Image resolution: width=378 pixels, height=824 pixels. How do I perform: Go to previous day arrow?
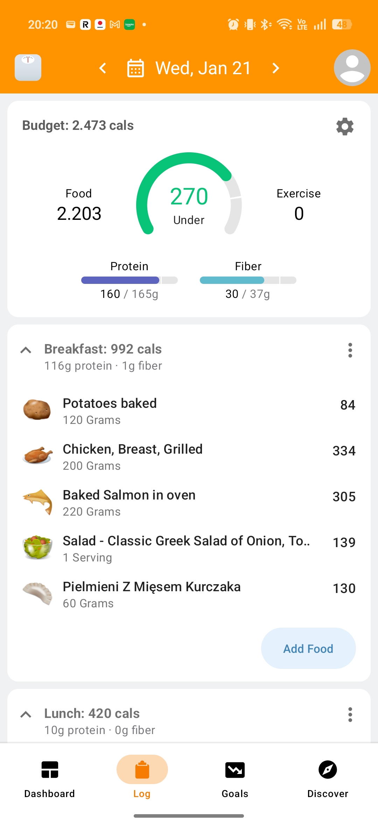tap(103, 68)
